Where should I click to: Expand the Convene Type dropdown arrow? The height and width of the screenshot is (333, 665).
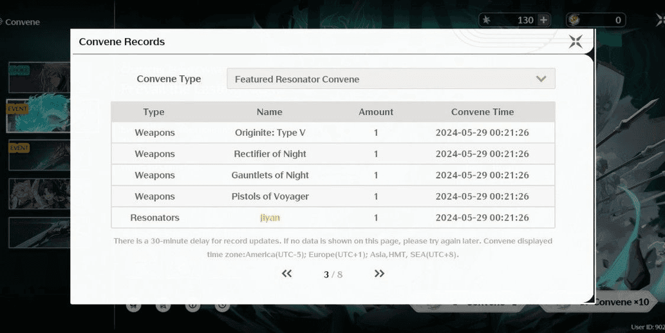(541, 79)
